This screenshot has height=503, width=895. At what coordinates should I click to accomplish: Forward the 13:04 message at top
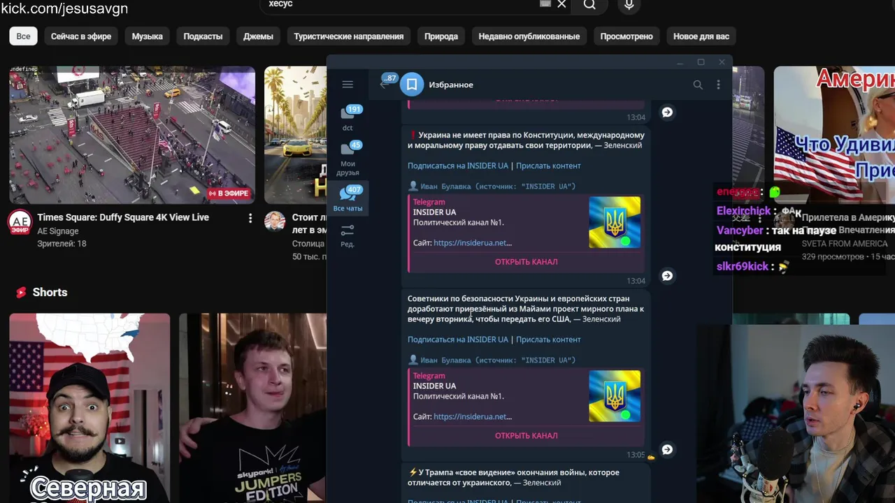(x=667, y=112)
